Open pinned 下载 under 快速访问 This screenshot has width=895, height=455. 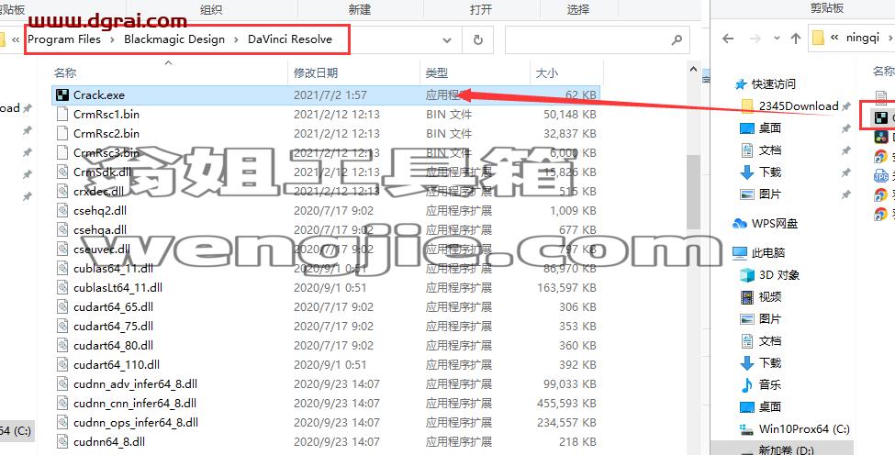pos(761,172)
